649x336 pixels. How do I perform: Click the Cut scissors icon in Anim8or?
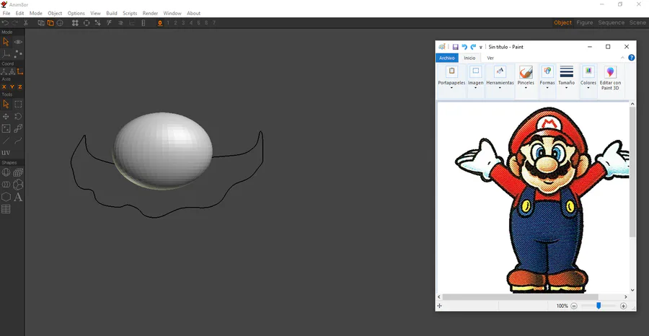(x=26, y=23)
